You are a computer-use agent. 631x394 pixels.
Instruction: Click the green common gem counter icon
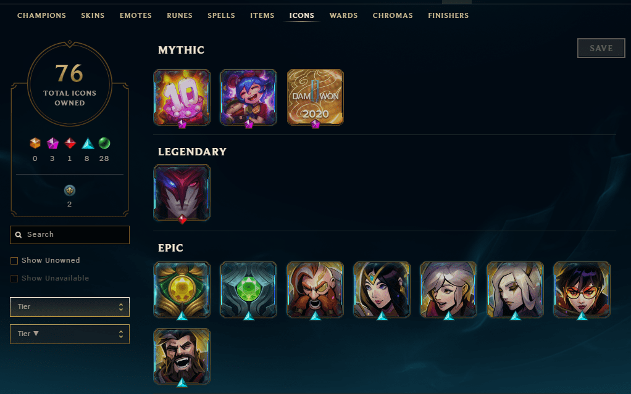[104, 143]
